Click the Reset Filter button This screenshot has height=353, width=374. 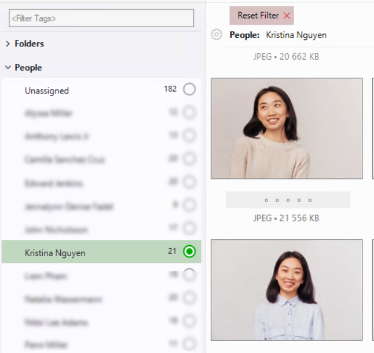258,16
